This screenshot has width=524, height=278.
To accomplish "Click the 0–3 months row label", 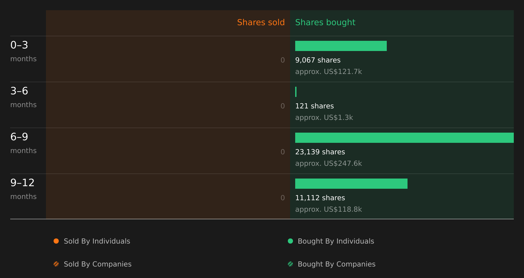I will pyautogui.click(x=23, y=51).
